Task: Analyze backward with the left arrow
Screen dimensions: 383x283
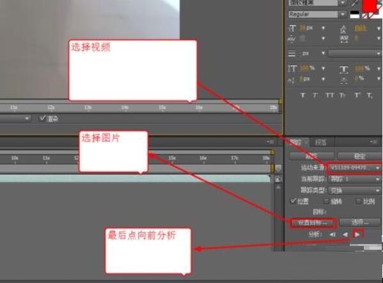Action: pos(345,234)
